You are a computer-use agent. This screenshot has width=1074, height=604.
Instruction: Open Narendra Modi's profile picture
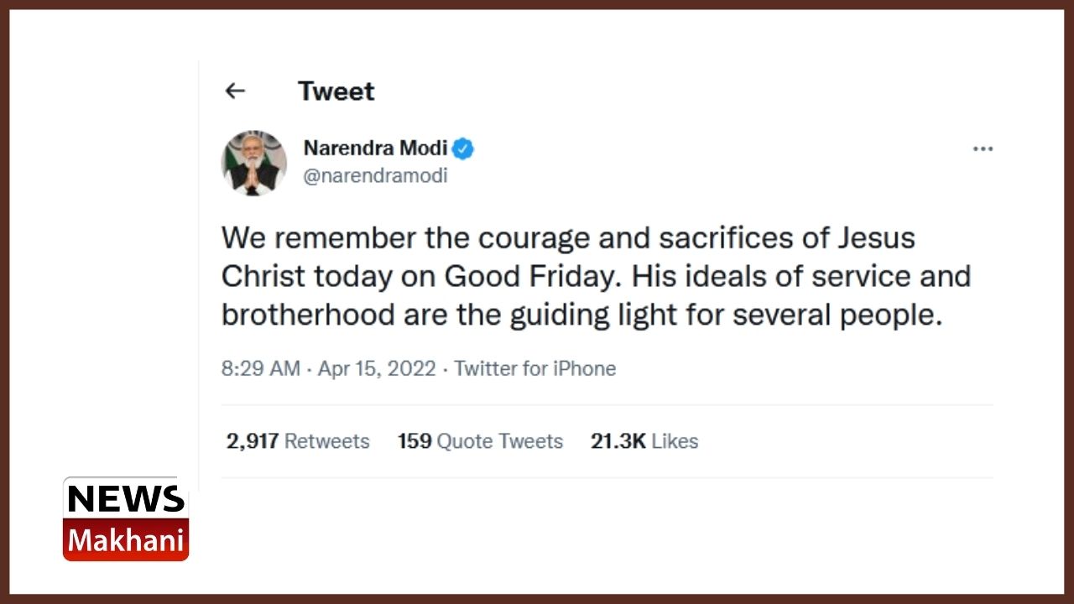[253, 163]
